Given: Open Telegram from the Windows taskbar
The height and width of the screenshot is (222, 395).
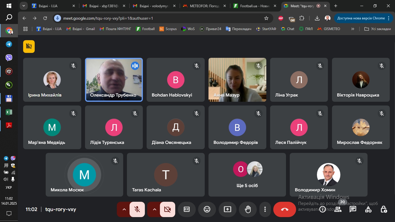Looking at the screenshot, I should [x=9, y=44].
